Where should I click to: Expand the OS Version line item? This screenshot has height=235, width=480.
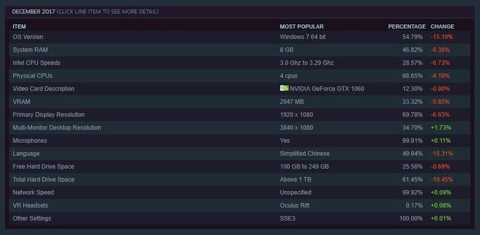coord(239,37)
